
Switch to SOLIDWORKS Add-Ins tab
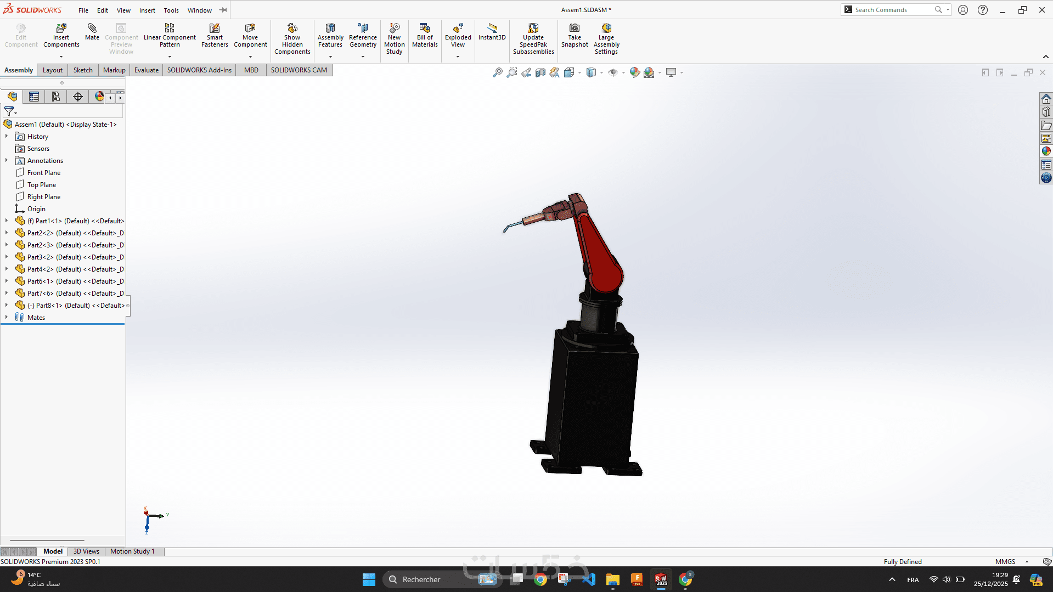pos(199,70)
